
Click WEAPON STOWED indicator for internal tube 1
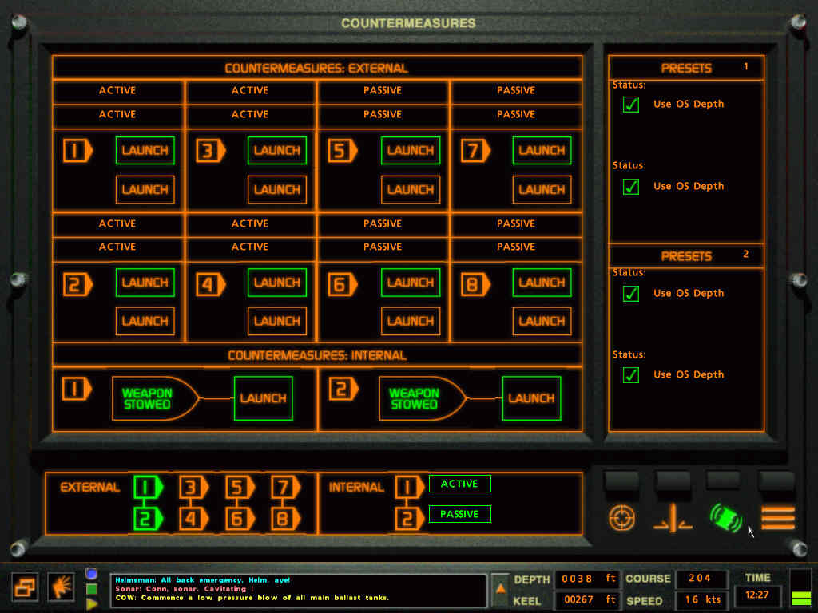[x=156, y=398]
